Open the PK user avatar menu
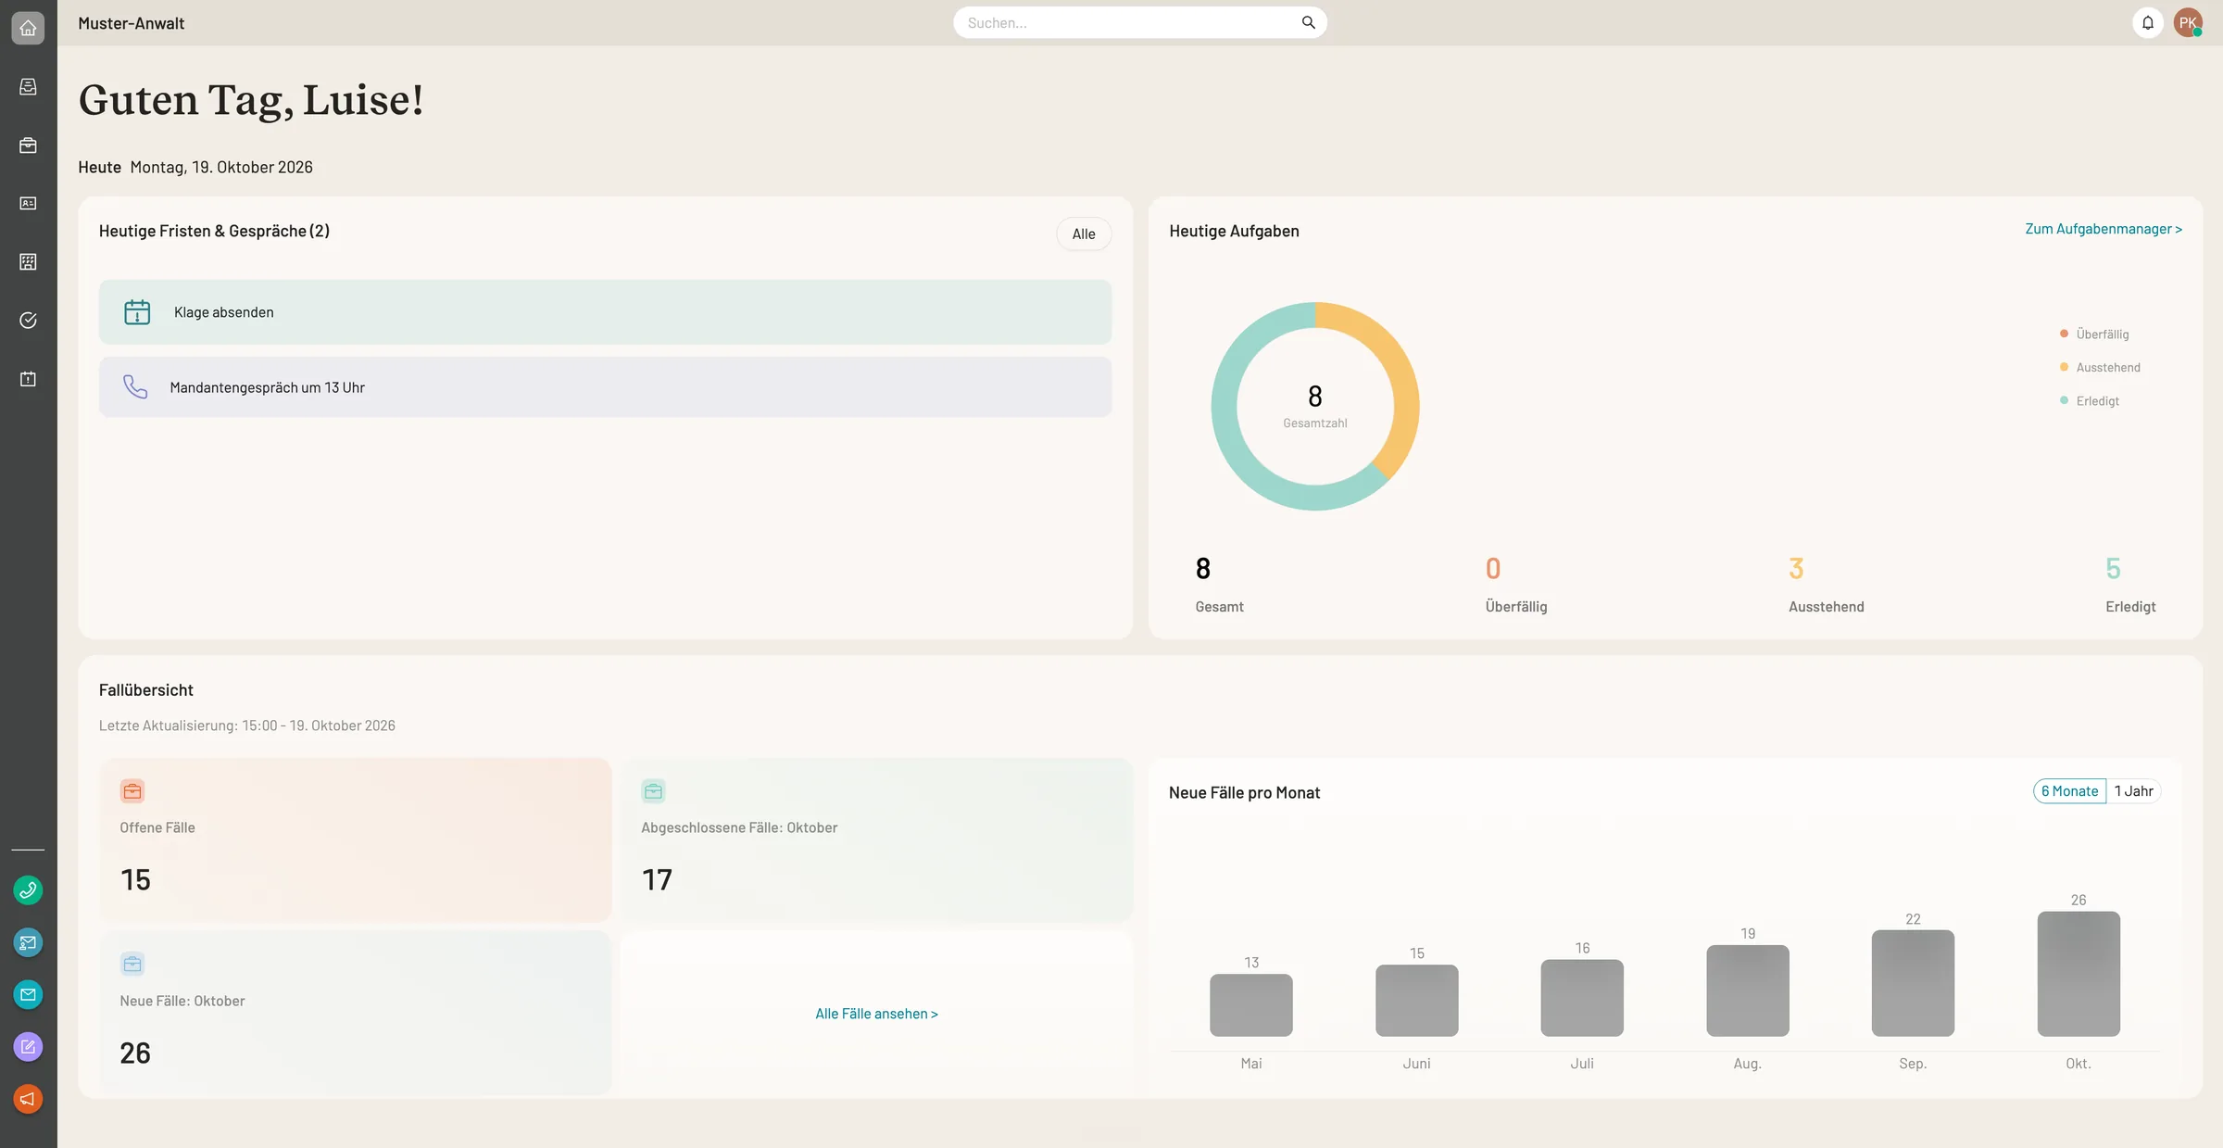 pos(2188,22)
